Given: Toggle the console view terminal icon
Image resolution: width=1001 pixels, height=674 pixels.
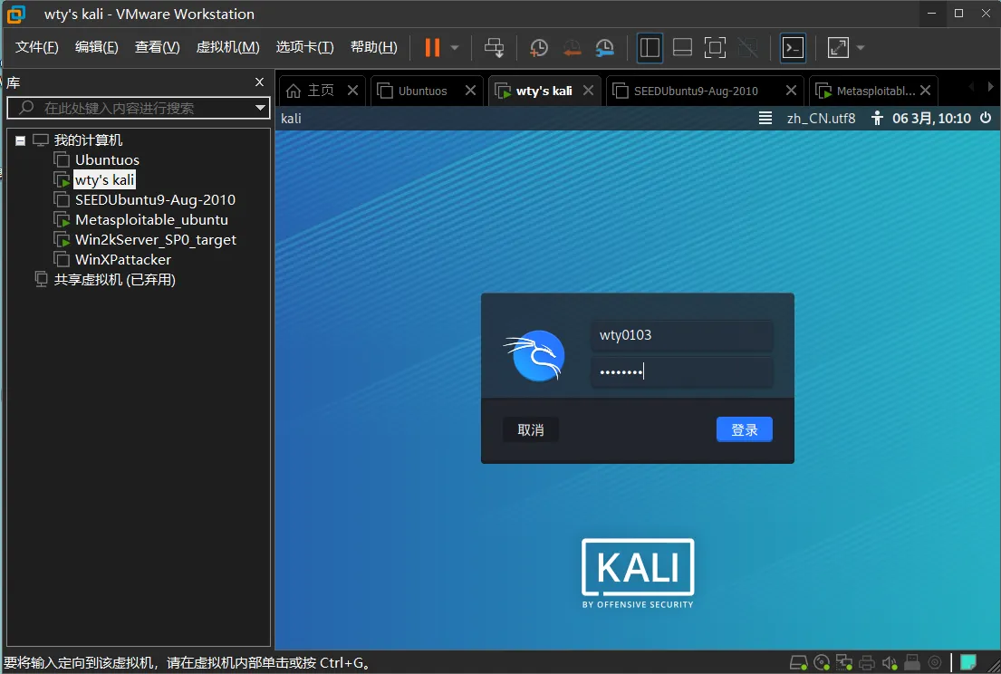Looking at the screenshot, I should click(793, 47).
